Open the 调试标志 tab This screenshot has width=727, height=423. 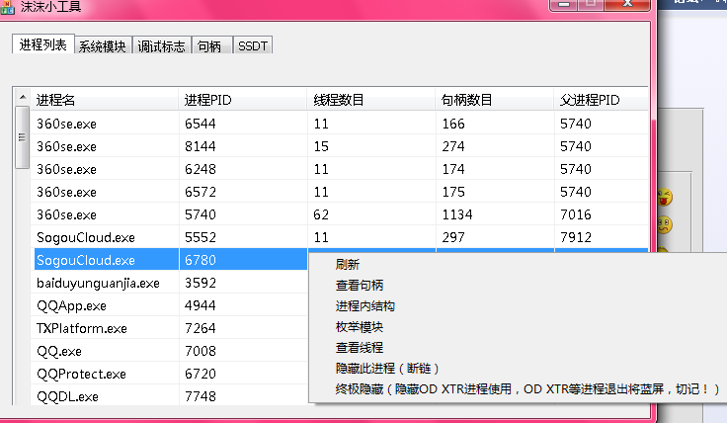point(162,45)
